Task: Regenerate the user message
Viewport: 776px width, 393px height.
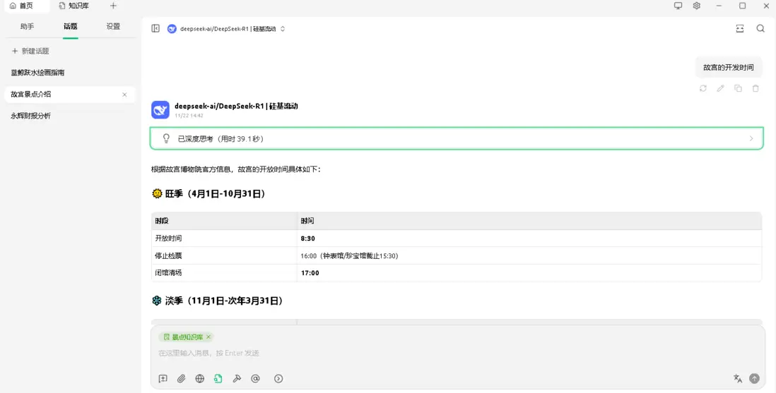Action: 702,88
